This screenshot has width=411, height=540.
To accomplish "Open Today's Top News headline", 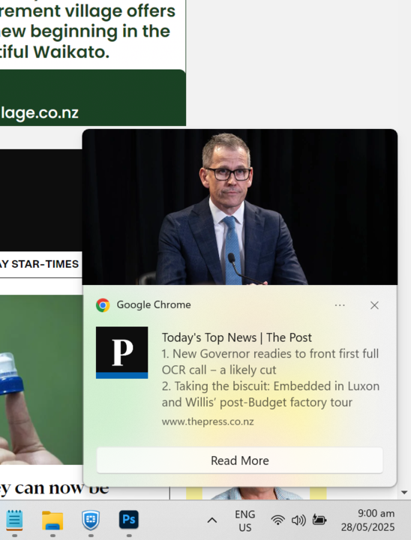I will point(237,337).
